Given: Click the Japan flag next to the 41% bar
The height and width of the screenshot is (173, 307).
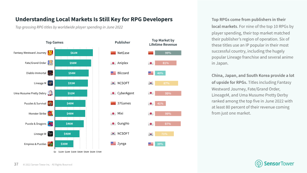Looking at the screenshot, I should click(x=151, y=103).
